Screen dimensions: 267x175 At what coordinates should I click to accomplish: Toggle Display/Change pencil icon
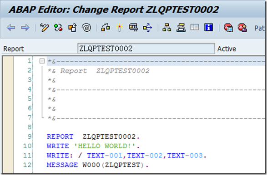coord(45,28)
